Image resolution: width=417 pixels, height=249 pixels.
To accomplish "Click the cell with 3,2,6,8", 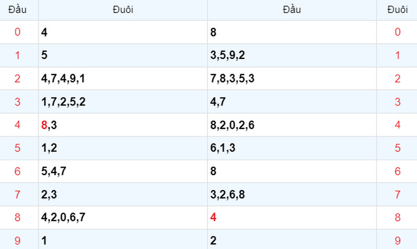I will (292, 194).
